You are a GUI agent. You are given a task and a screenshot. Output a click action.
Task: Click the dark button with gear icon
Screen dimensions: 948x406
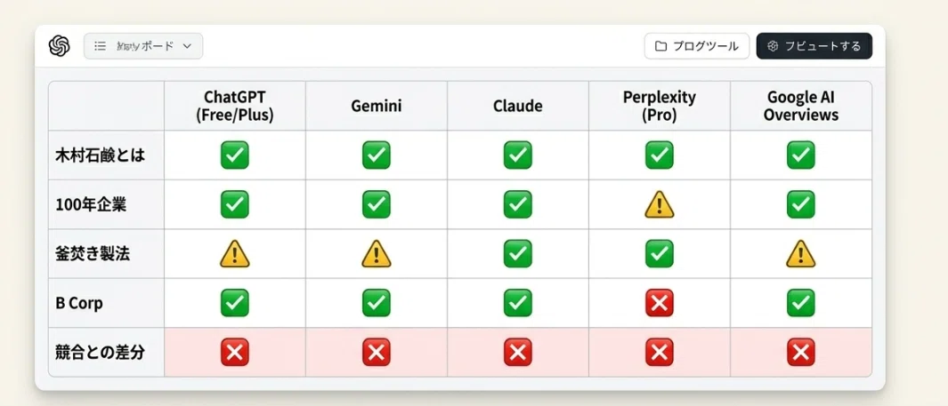pyautogui.click(x=814, y=46)
